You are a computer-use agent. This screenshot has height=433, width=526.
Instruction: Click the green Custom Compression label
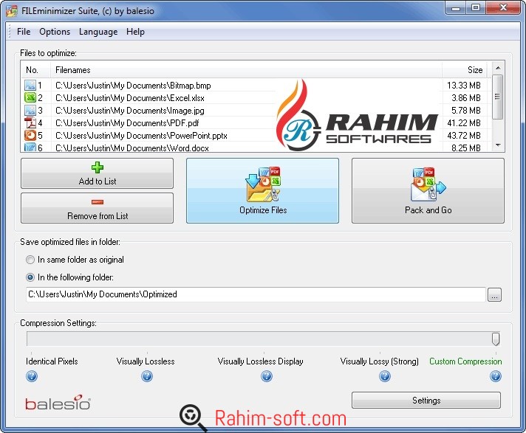[x=465, y=361]
